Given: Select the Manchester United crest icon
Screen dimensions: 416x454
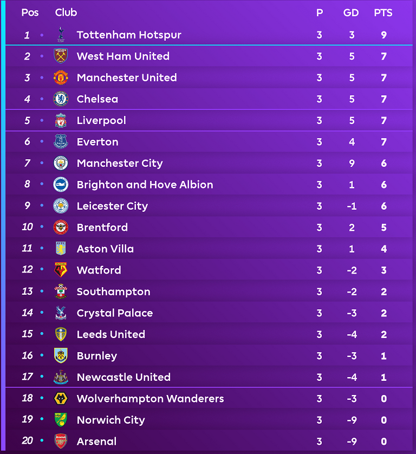Looking at the screenshot, I should click(x=61, y=77).
